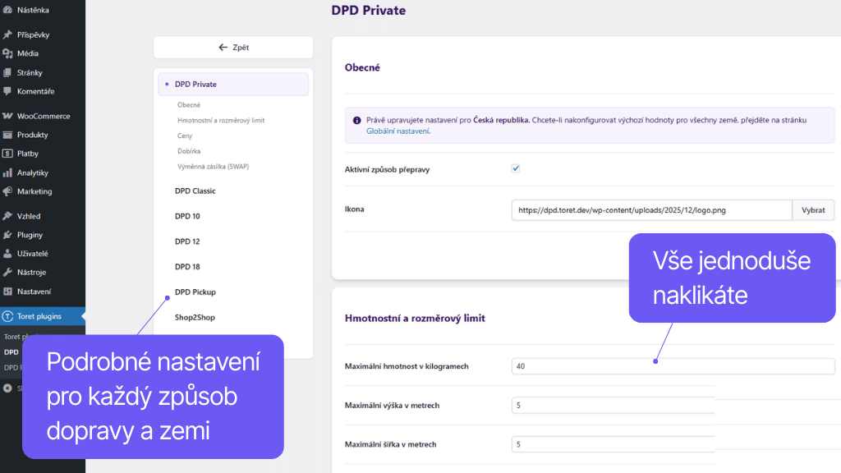Click the Nástěnka dashboard icon
841x473 pixels.
7,10
